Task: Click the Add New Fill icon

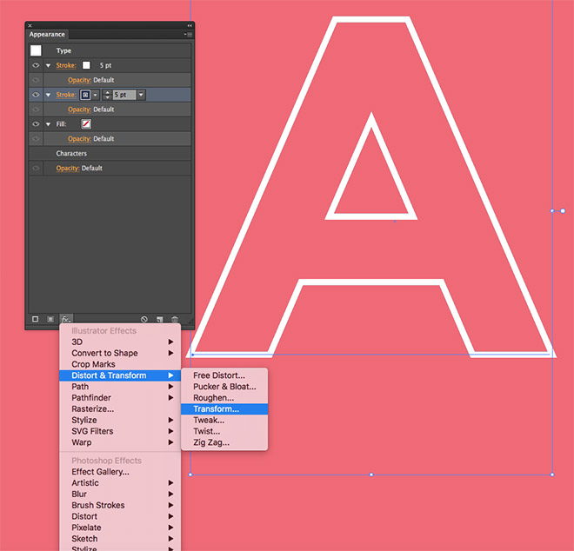Action: click(x=50, y=319)
